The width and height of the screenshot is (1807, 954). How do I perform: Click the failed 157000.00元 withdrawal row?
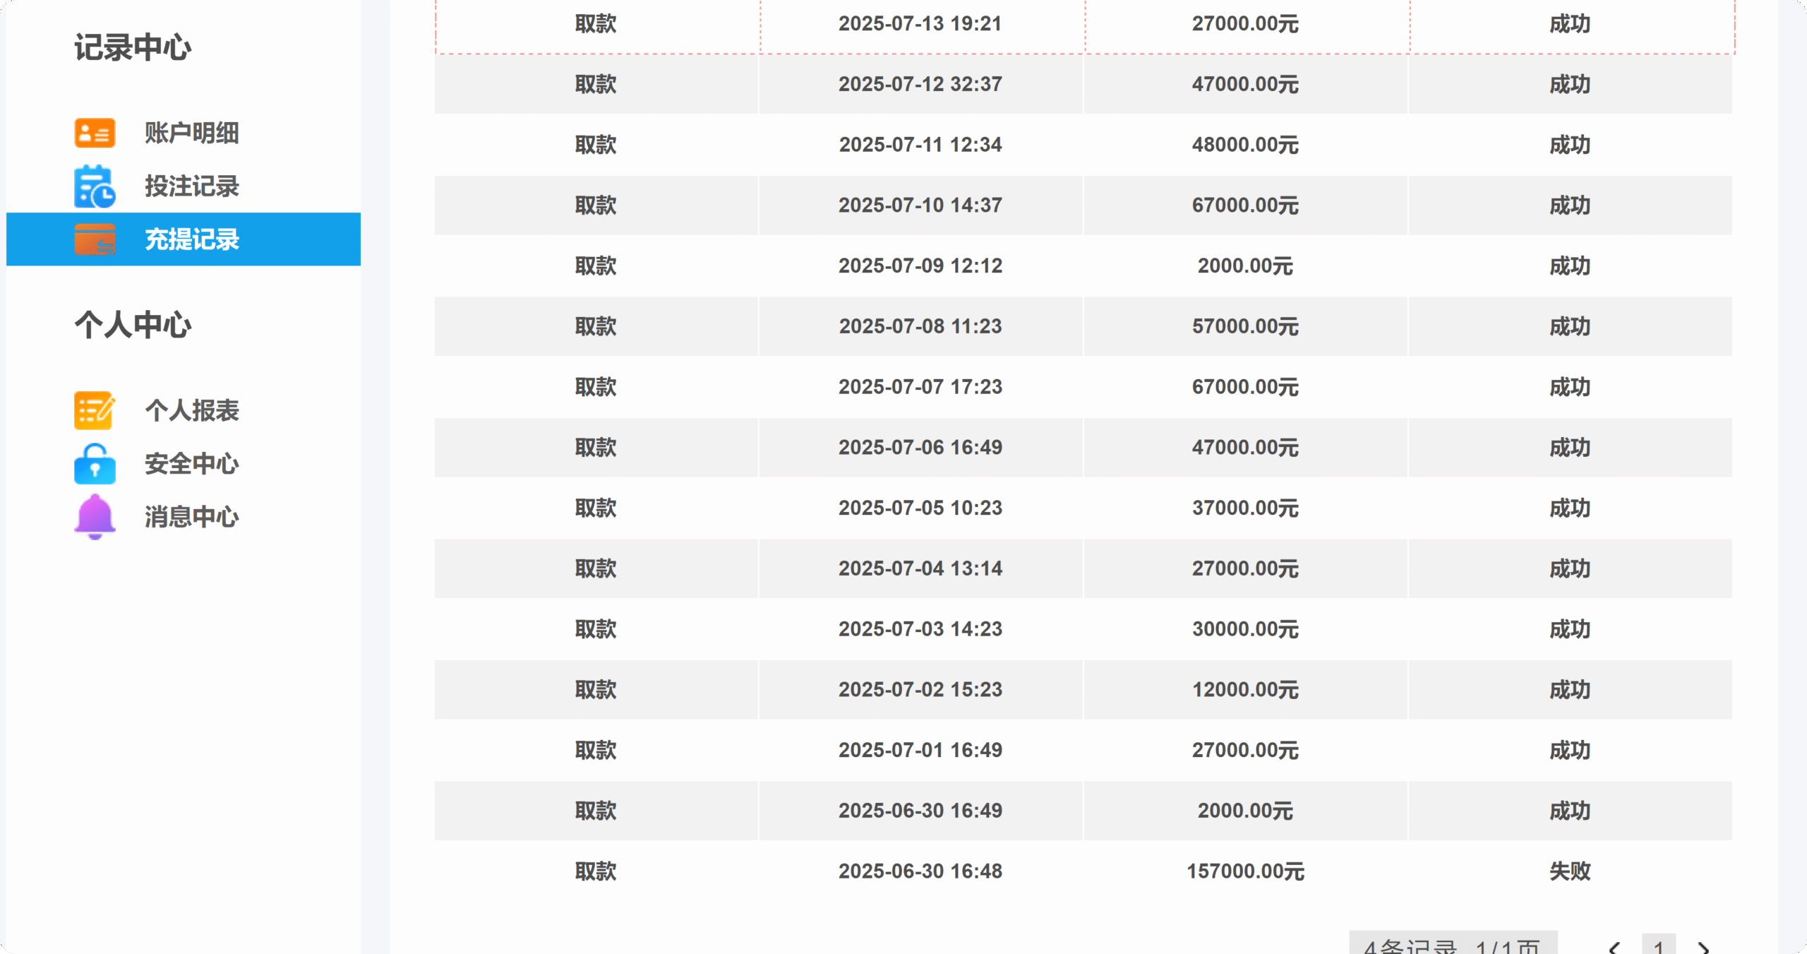coord(1083,871)
